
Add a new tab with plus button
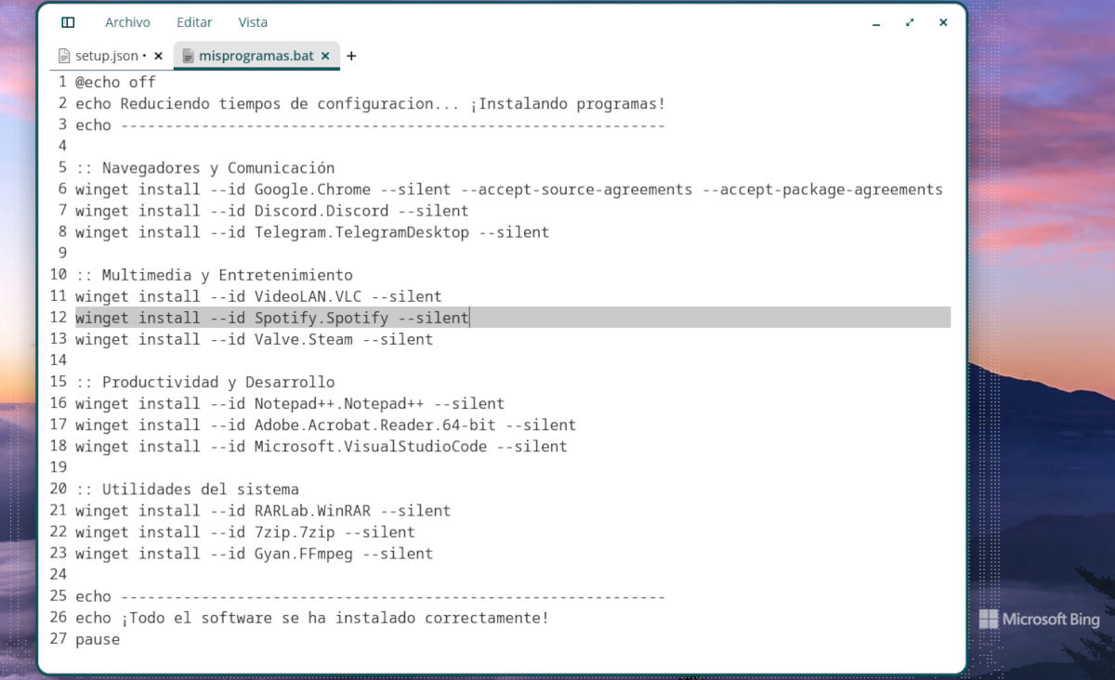pos(351,56)
